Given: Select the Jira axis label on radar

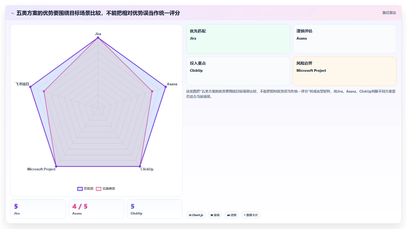Looking at the screenshot, I should pos(98,34).
